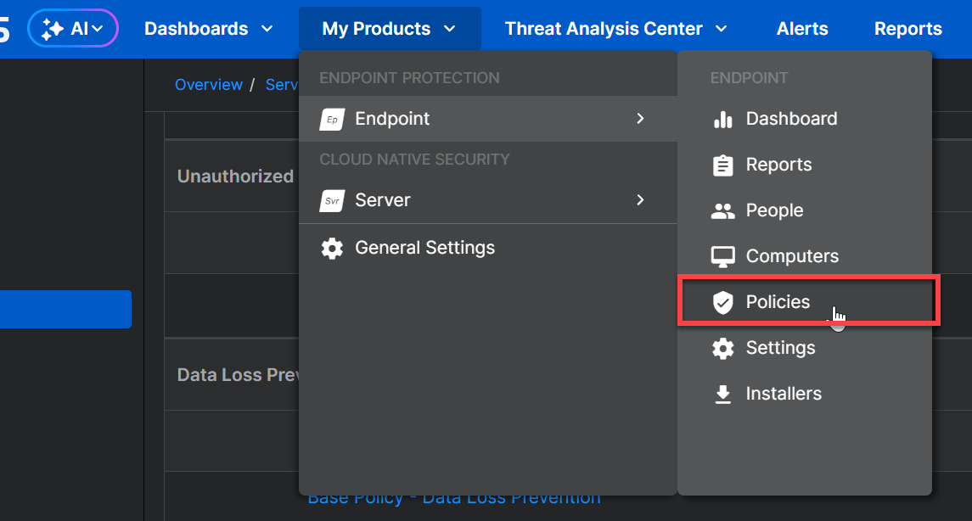This screenshot has width=972, height=521.
Task: Click the Endpoint Settings gear icon
Action: 722,349
